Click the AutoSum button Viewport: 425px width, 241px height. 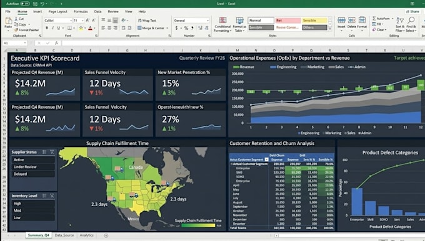point(381,19)
